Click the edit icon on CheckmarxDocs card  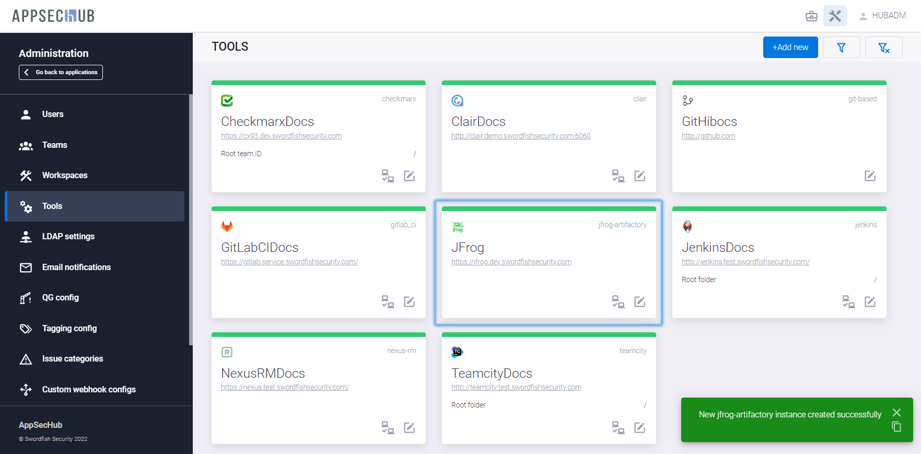point(409,176)
